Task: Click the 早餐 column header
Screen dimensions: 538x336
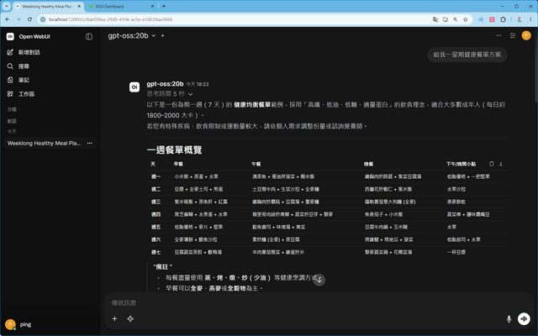Action: [x=178, y=164]
